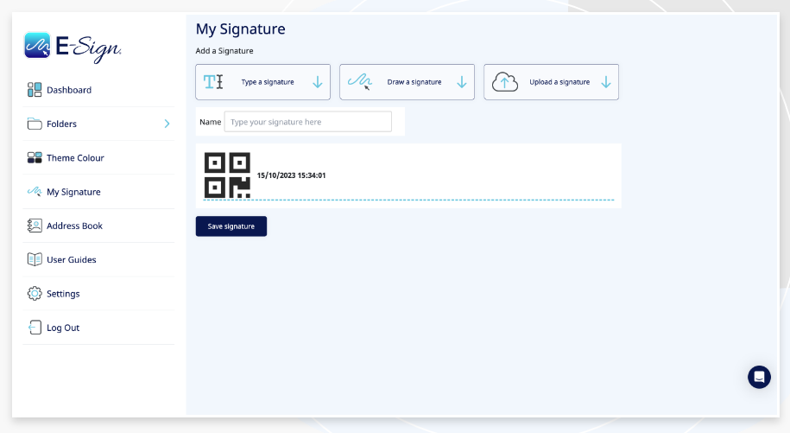Click the Dashboard grid icon
Screen dimensions: 790x433
point(35,90)
